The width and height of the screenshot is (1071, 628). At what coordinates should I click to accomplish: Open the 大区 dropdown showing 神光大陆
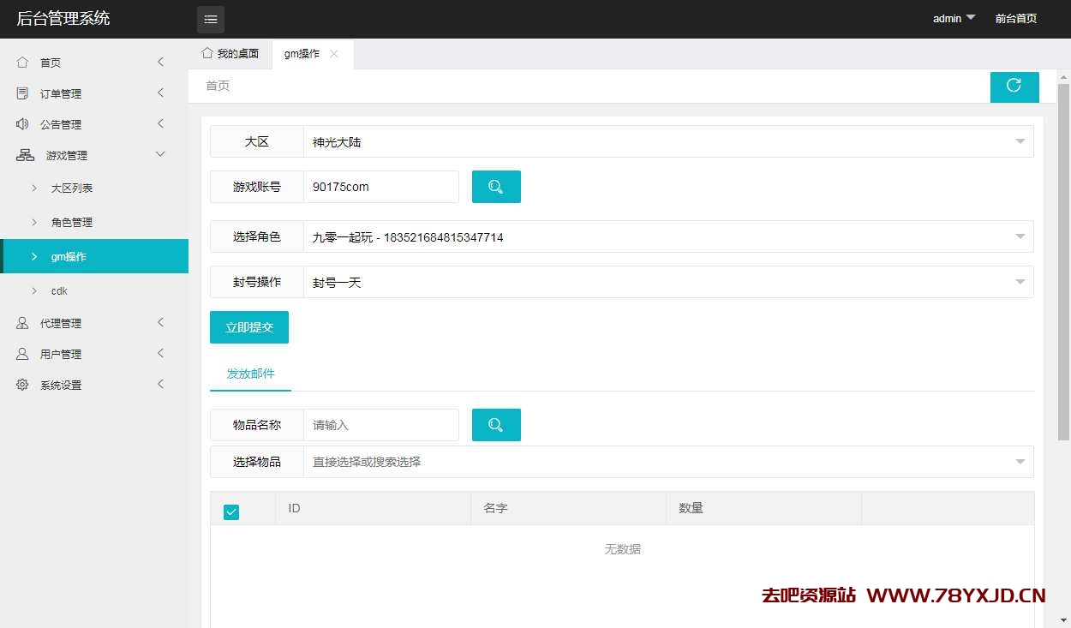[668, 142]
